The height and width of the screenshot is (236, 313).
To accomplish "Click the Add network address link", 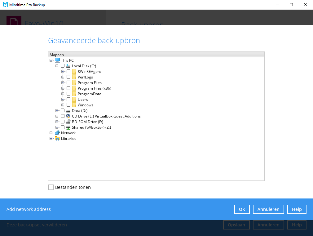I will (29, 209).
